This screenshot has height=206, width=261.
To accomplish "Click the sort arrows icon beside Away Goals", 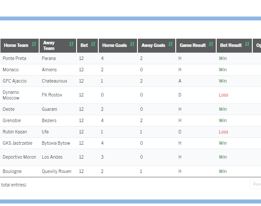I will (x=171, y=45).
